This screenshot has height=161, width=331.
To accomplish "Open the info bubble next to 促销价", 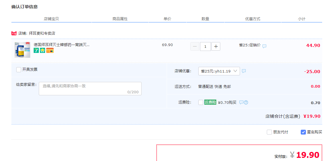I will (x=264, y=46).
